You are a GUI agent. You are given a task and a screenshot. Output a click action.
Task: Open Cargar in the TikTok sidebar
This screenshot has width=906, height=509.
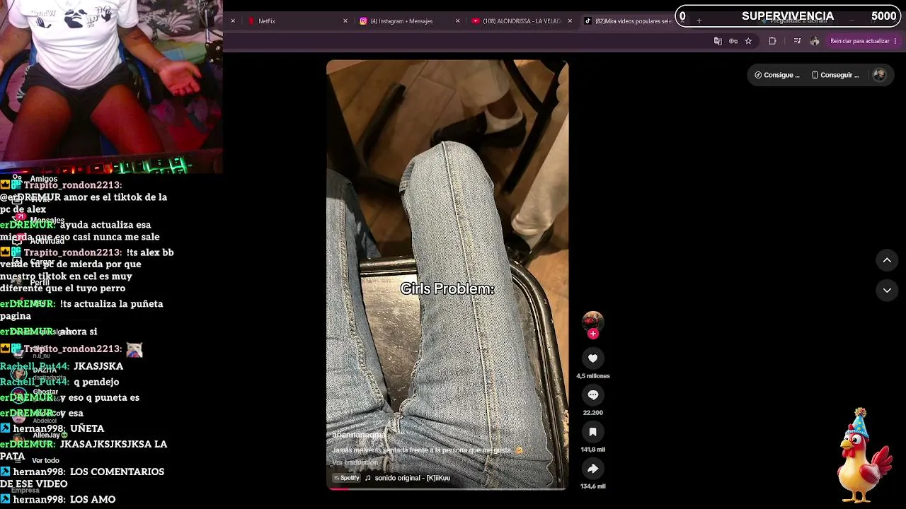coord(33,262)
